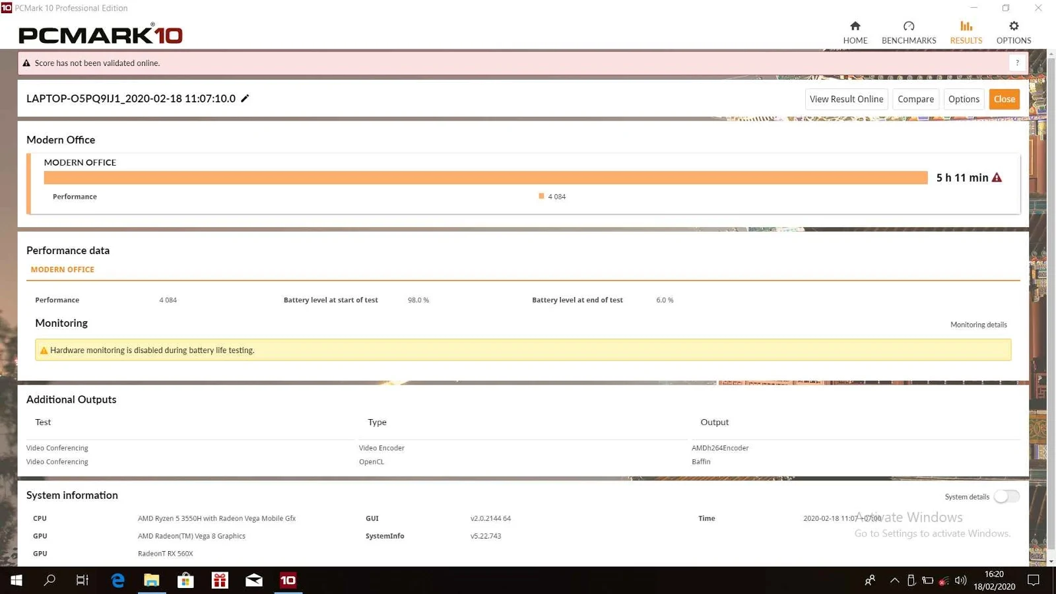Show hidden system tray icons
Screen dimensions: 1056x594
click(x=894, y=580)
